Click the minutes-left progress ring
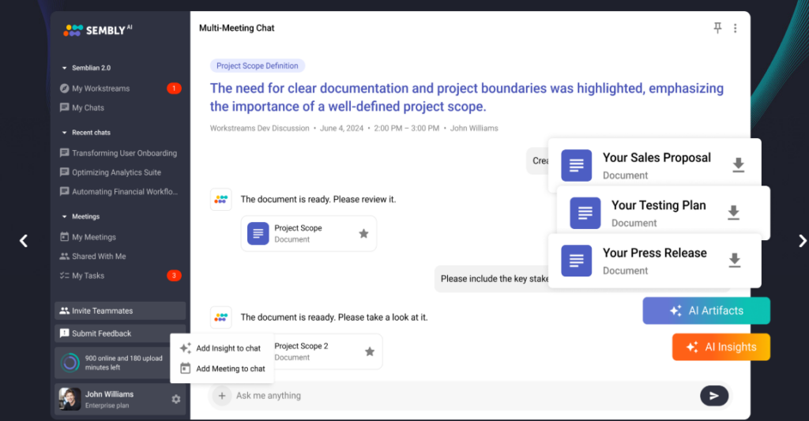The width and height of the screenshot is (809, 421). coord(70,363)
